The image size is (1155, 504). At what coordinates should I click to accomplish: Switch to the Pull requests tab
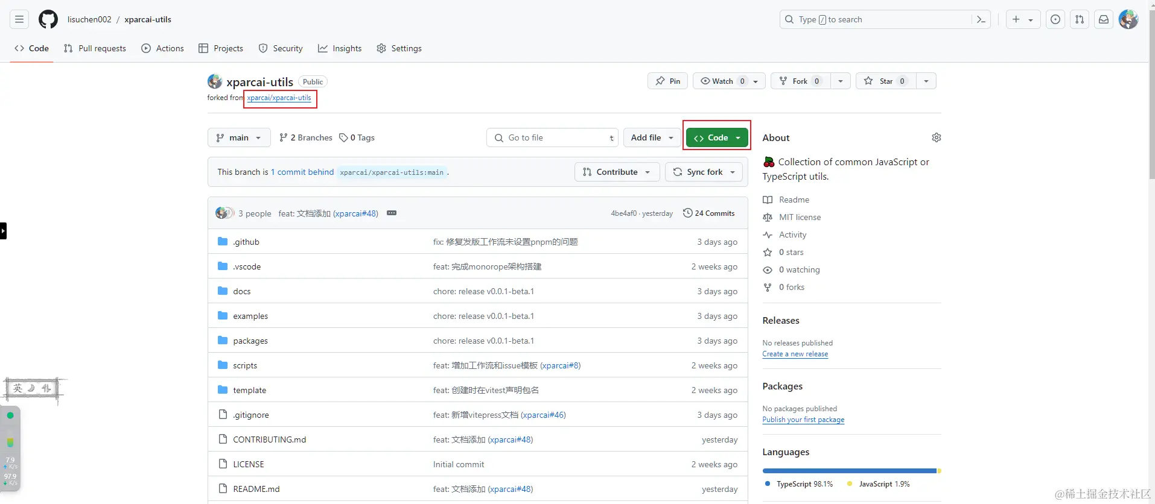pos(95,48)
